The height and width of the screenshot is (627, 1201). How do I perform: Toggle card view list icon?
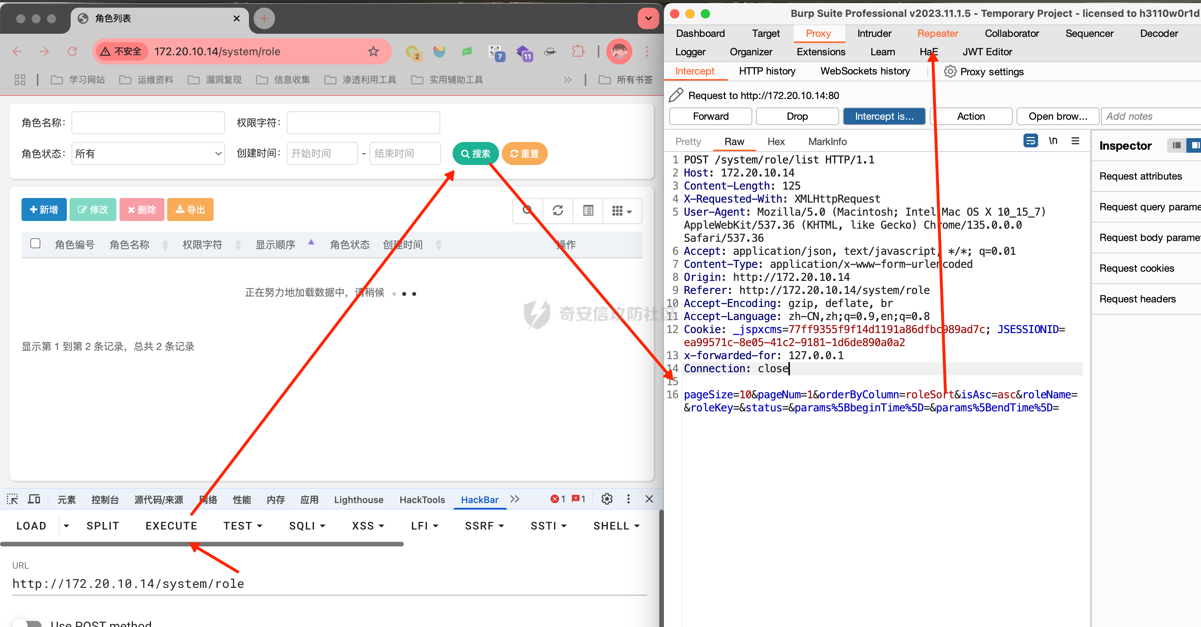click(x=588, y=210)
